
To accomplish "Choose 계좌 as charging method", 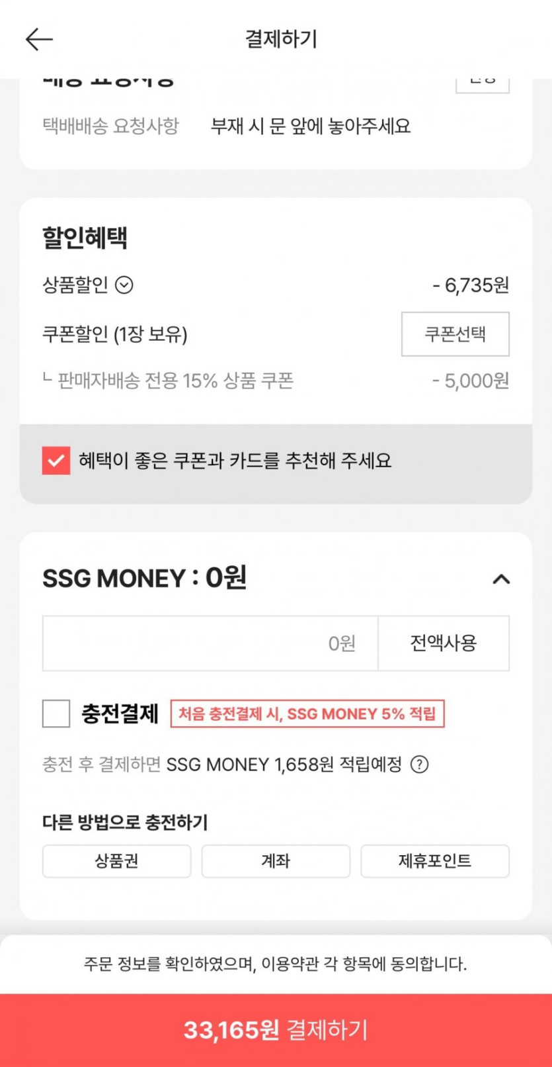I will (x=276, y=861).
